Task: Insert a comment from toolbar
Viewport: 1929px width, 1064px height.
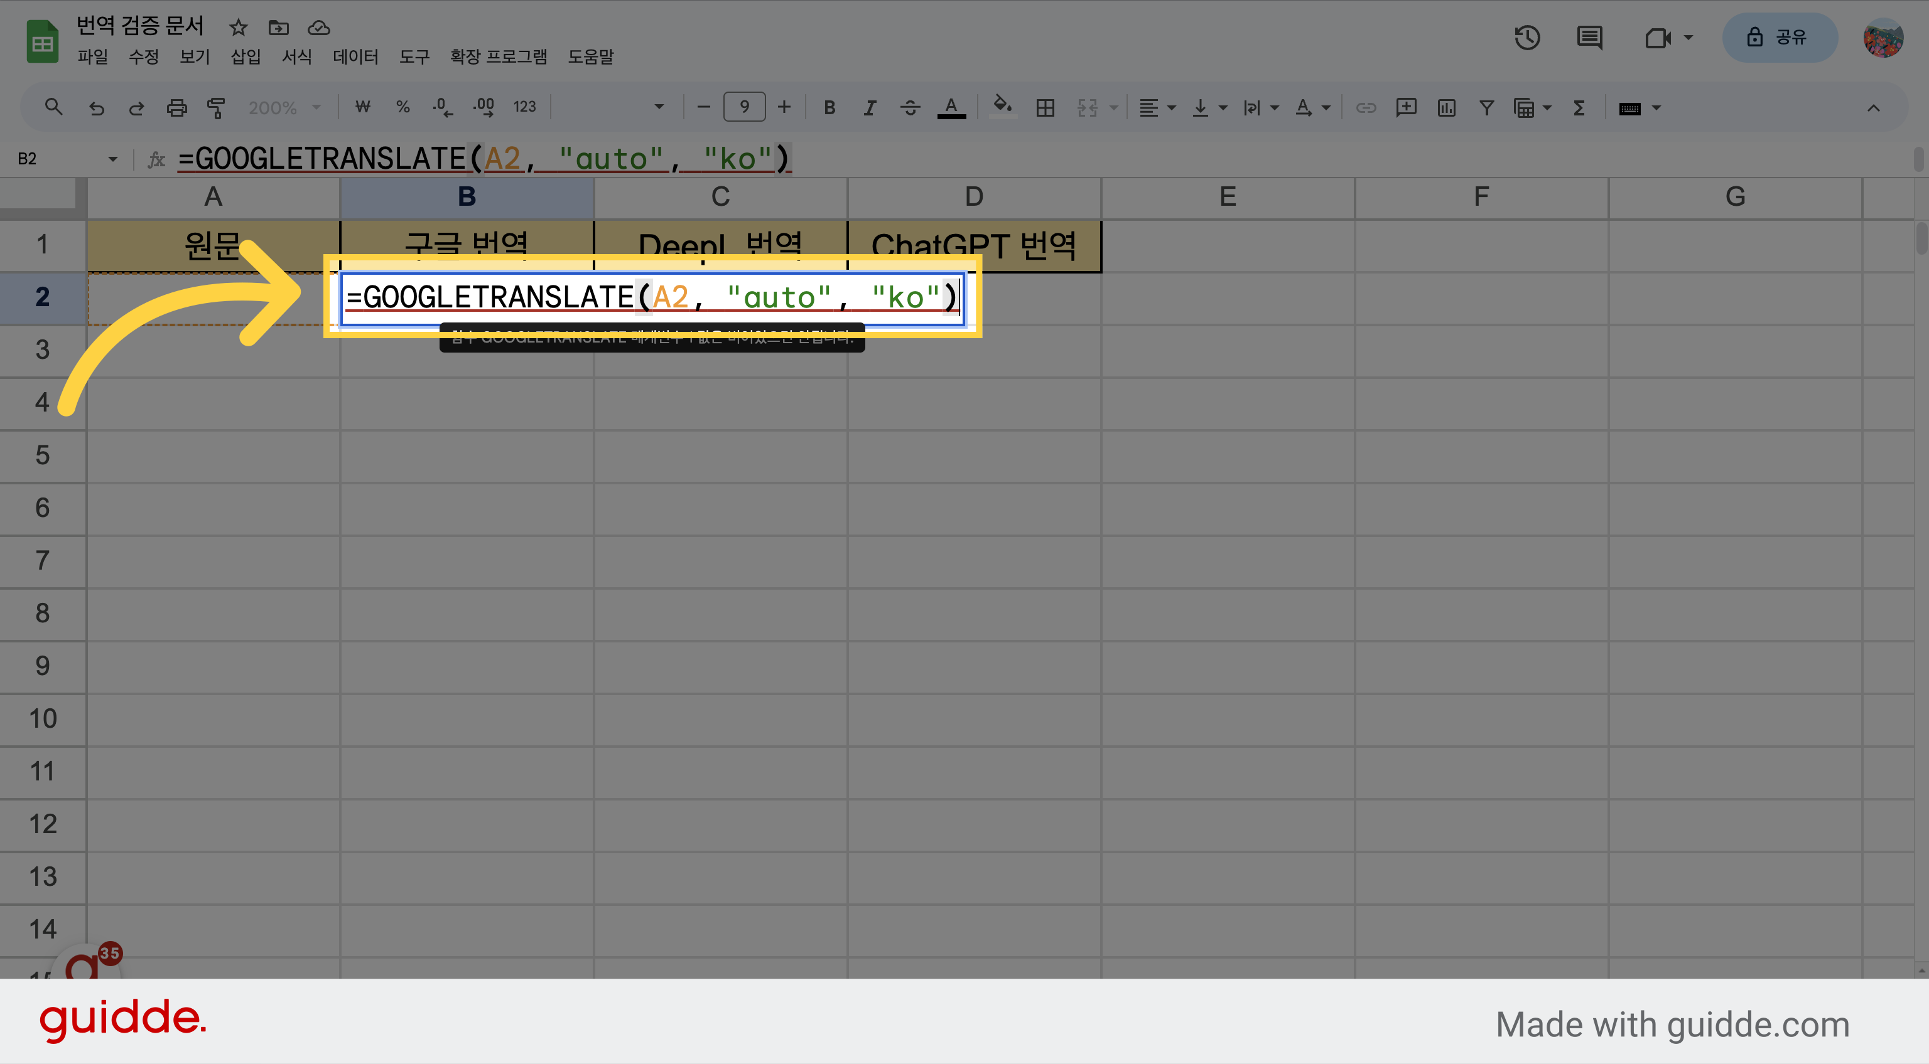Action: [1405, 108]
